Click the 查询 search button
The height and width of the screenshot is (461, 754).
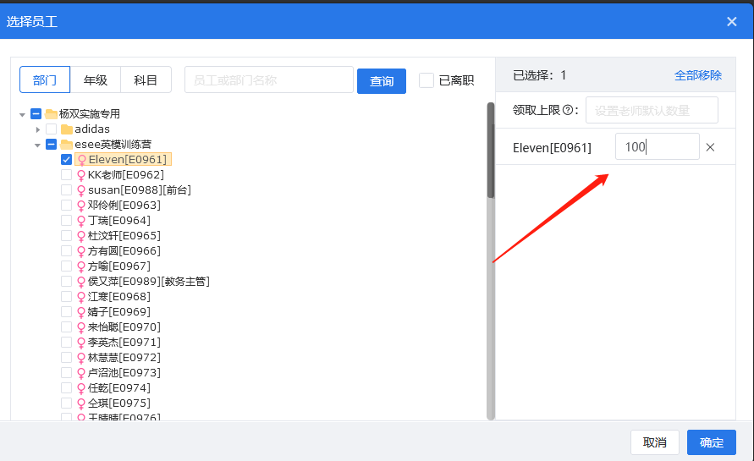click(x=382, y=80)
